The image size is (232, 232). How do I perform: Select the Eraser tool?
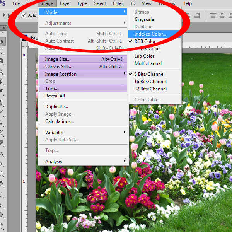[2, 143]
